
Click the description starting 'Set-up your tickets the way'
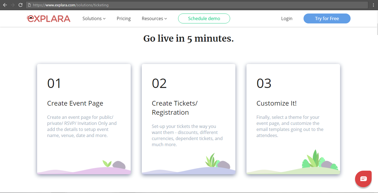click(187, 135)
